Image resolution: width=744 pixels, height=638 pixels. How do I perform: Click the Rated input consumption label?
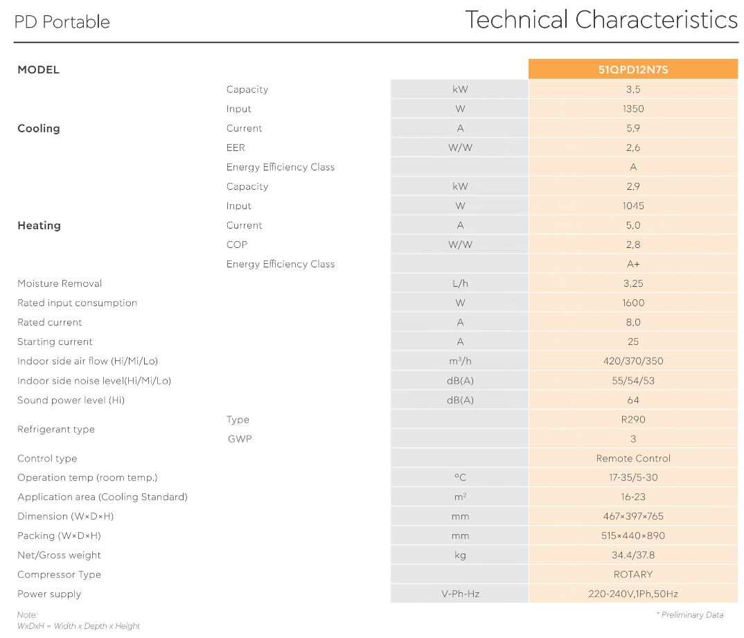[77, 303]
